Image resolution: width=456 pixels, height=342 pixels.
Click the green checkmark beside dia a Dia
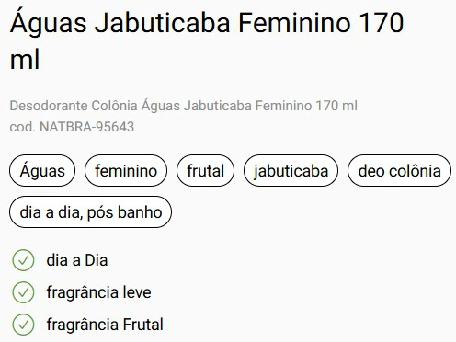23,260
